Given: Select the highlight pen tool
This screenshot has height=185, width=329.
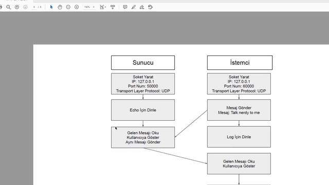Looking at the screenshot, I should [134, 7].
